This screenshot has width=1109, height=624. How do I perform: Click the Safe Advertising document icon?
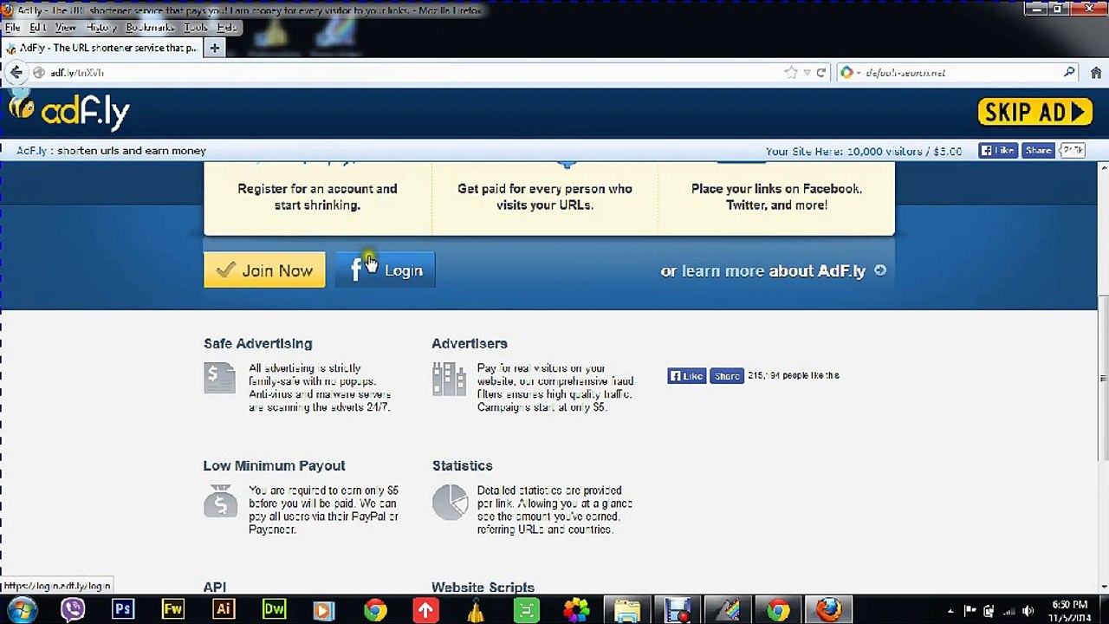coord(220,378)
